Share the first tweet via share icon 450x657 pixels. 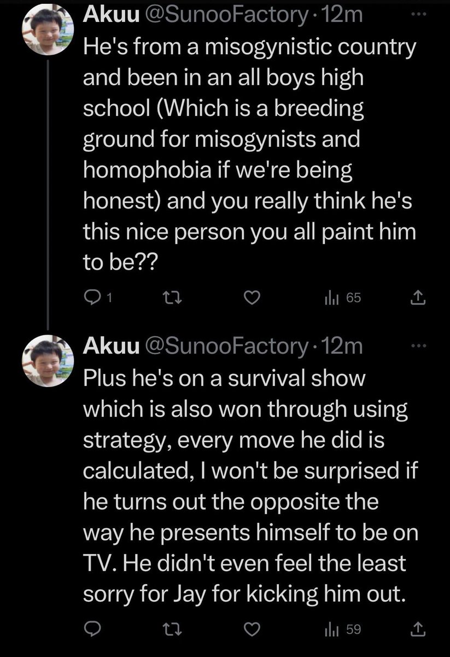pos(417,298)
